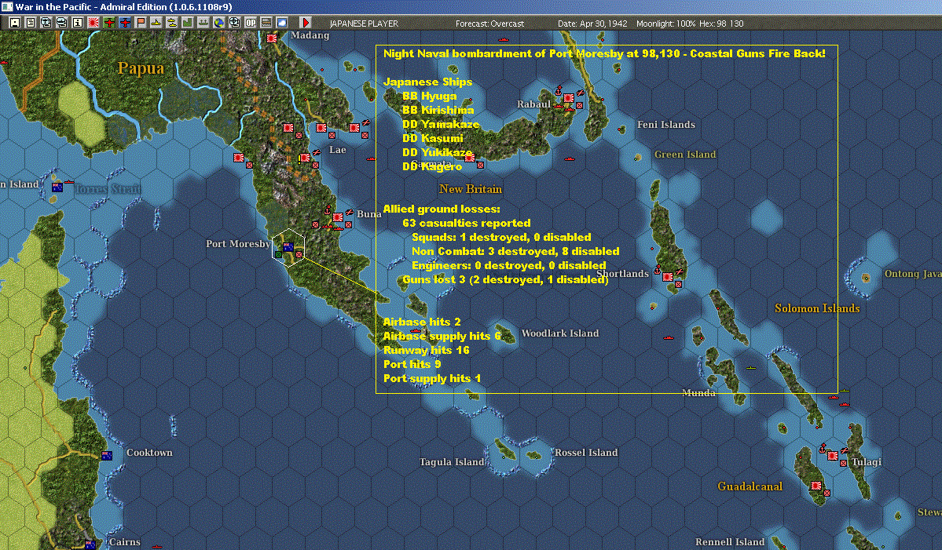Select the Japanese base flag on Guadalcanal
942x550 pixels.
816,486
